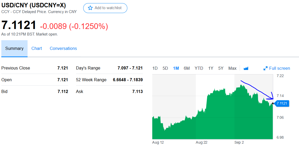Select the 1M chart range
This screenshot has width=299, height=146.
(176, 68)
